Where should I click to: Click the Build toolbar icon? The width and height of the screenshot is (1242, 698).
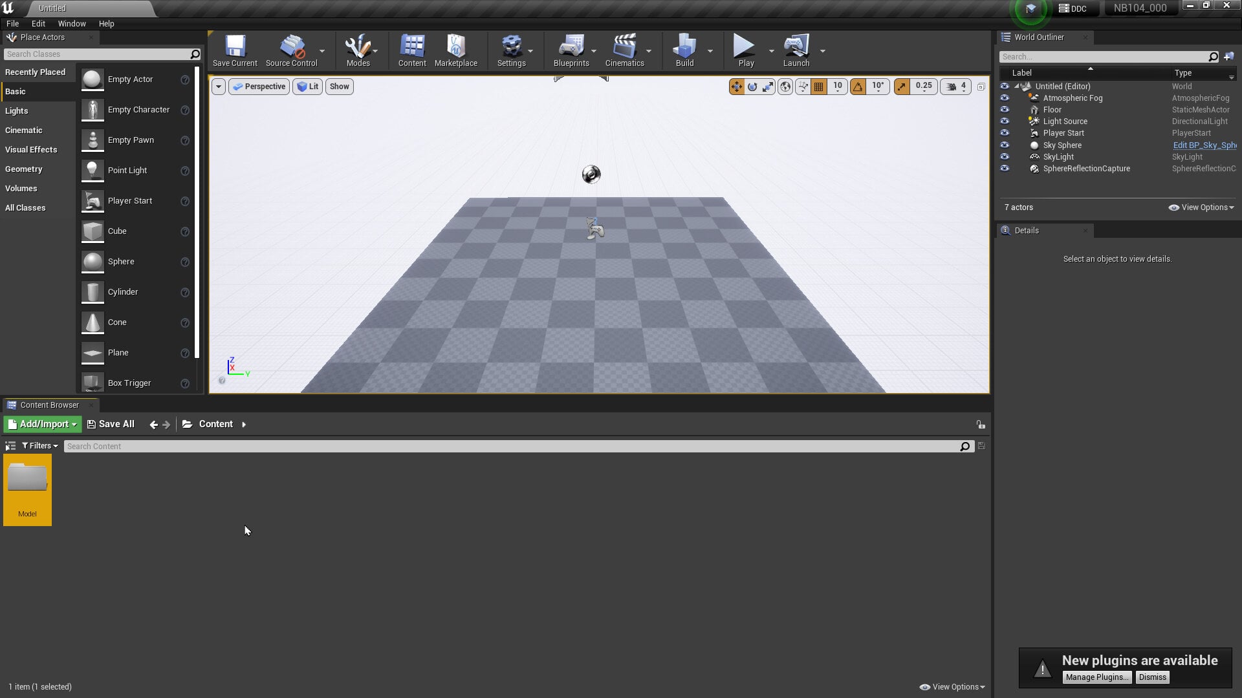tap(684, 50)
